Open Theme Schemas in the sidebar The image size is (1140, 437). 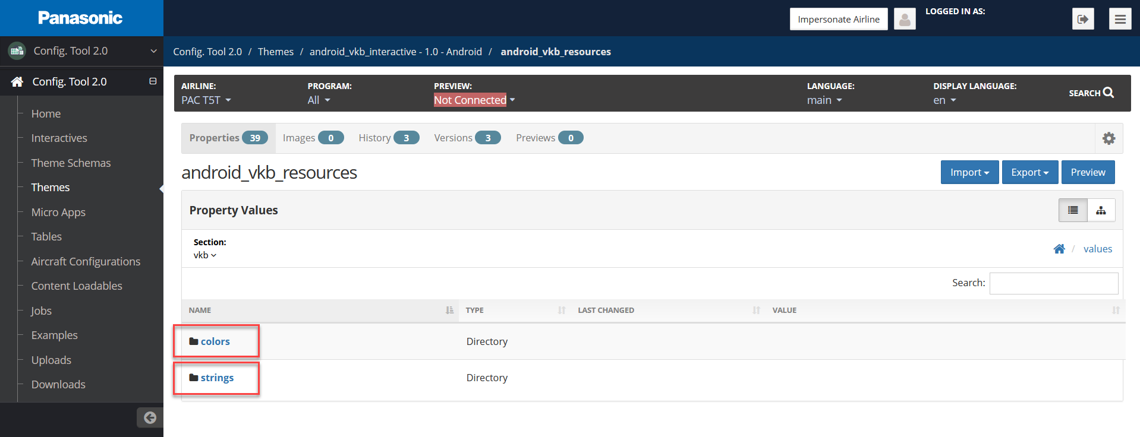(x=71, y=163)
